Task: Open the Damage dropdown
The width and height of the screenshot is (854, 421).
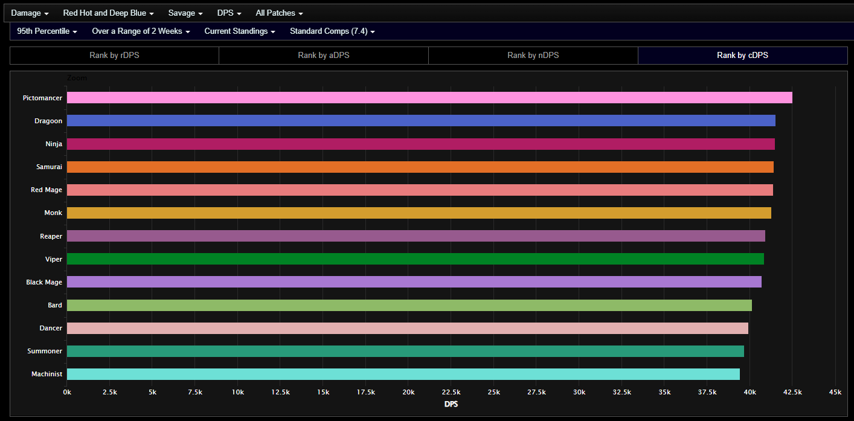Action: click(30, 13)
